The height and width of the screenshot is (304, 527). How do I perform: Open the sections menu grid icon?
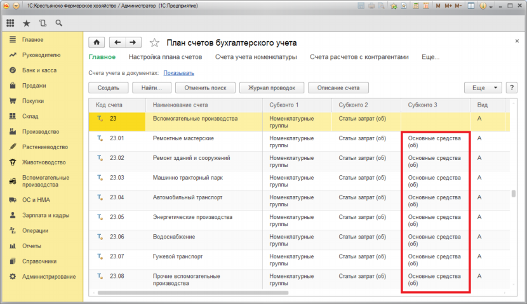click(10, 23)
